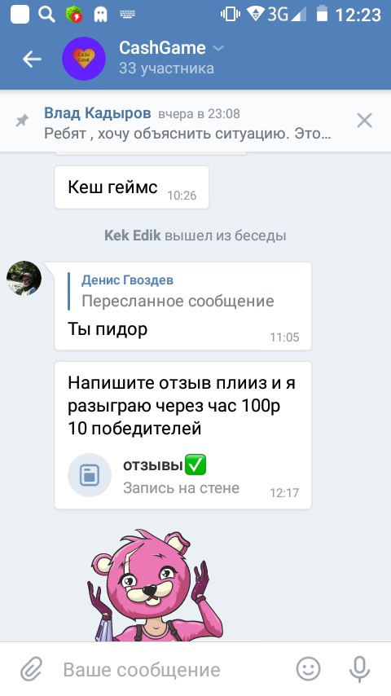Open Влад Кадыров's pinned message
Screen dimensions: 391x696
pos(187,123)
